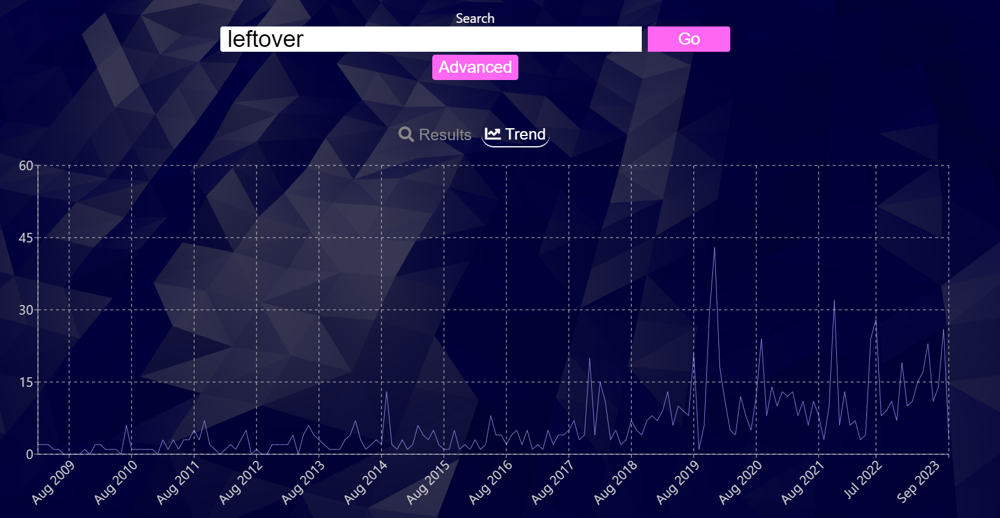Click the y-axis value 0
Image resolution: width=1000 pixels, height=518 pixels.
coord(30,454)
